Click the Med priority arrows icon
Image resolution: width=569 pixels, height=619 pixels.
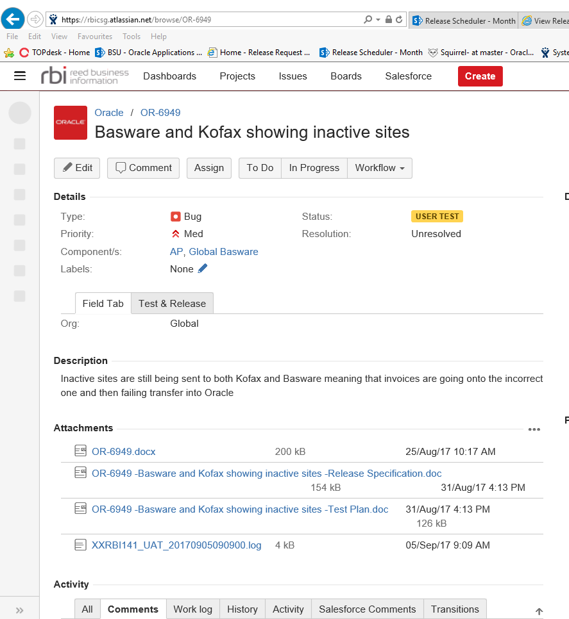click(175, 234)
